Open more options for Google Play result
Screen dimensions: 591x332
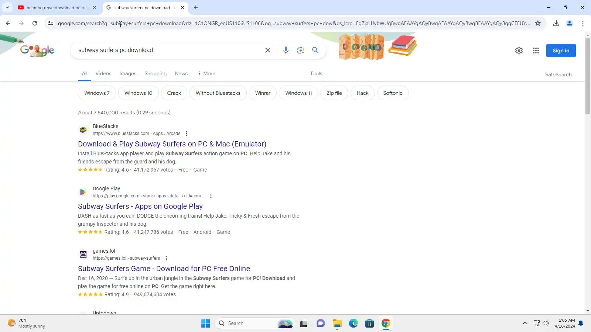tap(211, 196)
